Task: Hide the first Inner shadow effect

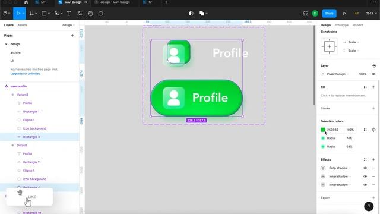Action: point(365,177)
